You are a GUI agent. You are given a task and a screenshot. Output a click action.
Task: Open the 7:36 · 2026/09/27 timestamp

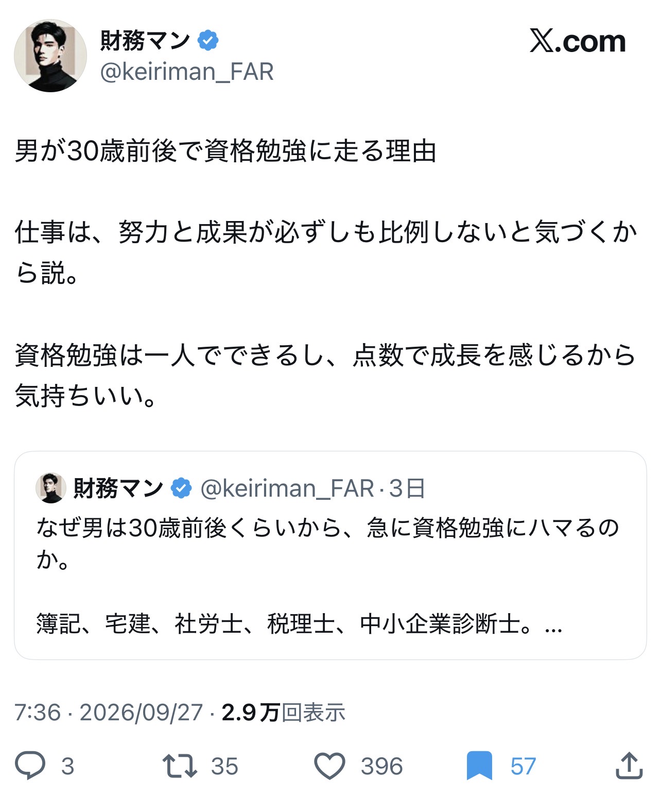coord(109,713)
